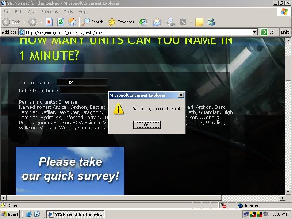The height and width of the screenshot is (219, 292).
Task: Click the 'Enter them here' text box
Action: coord(85,90)
